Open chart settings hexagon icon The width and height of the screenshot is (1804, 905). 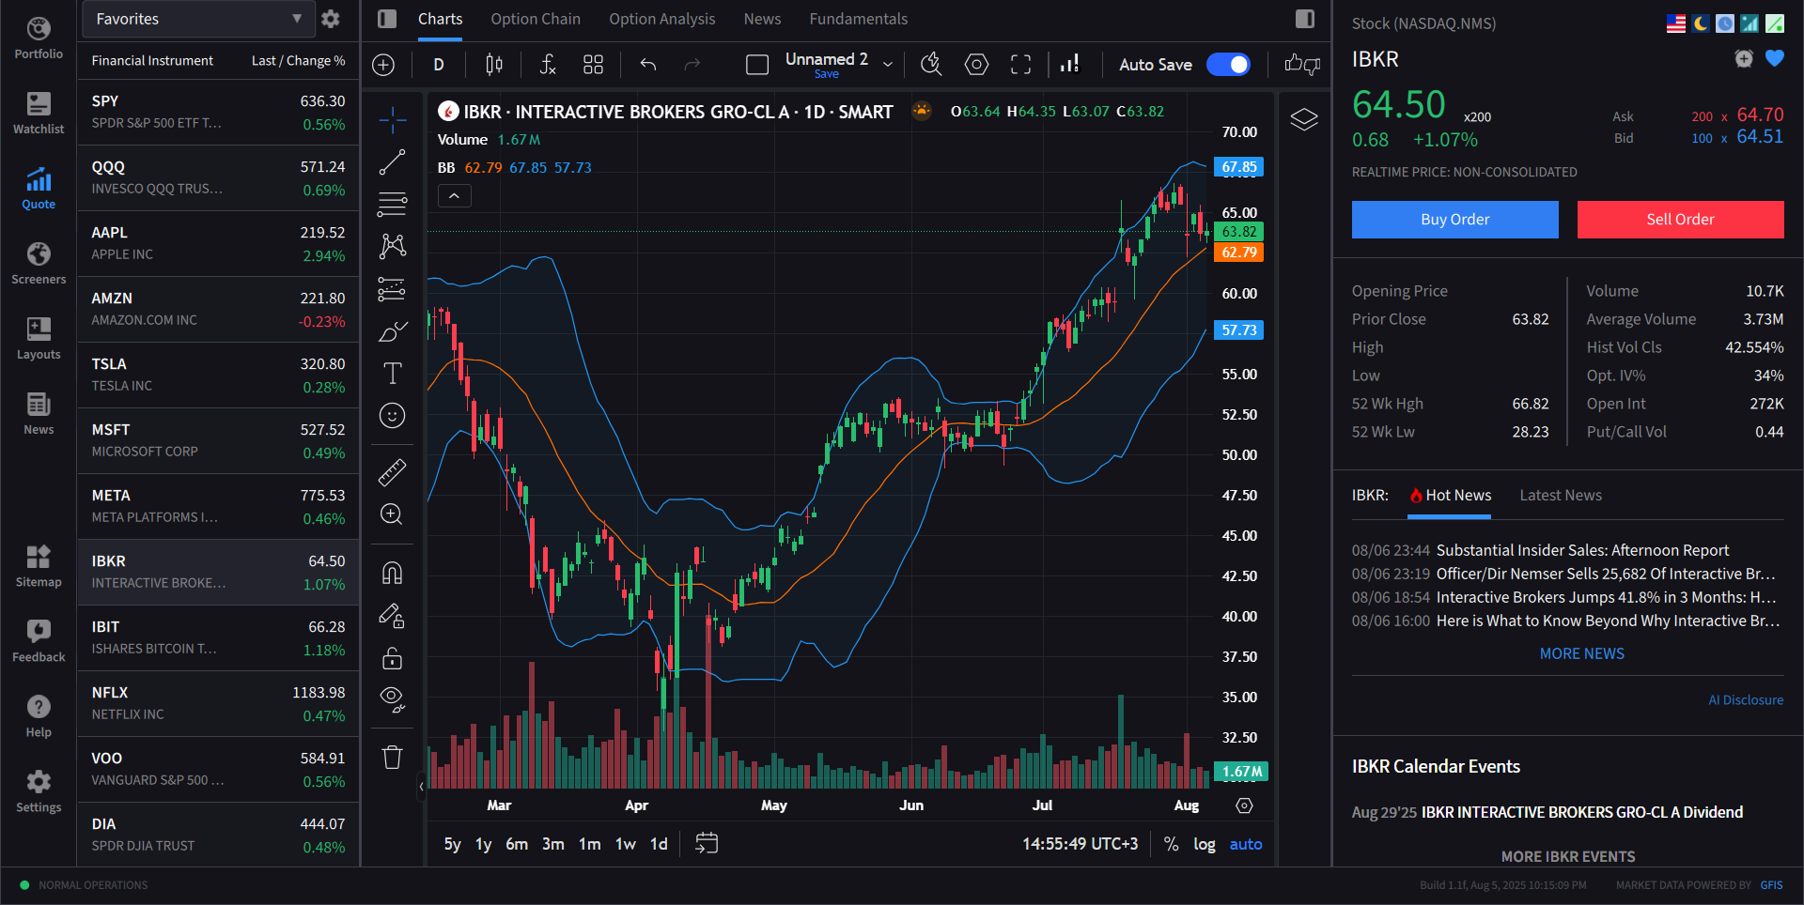pos(976,65)
